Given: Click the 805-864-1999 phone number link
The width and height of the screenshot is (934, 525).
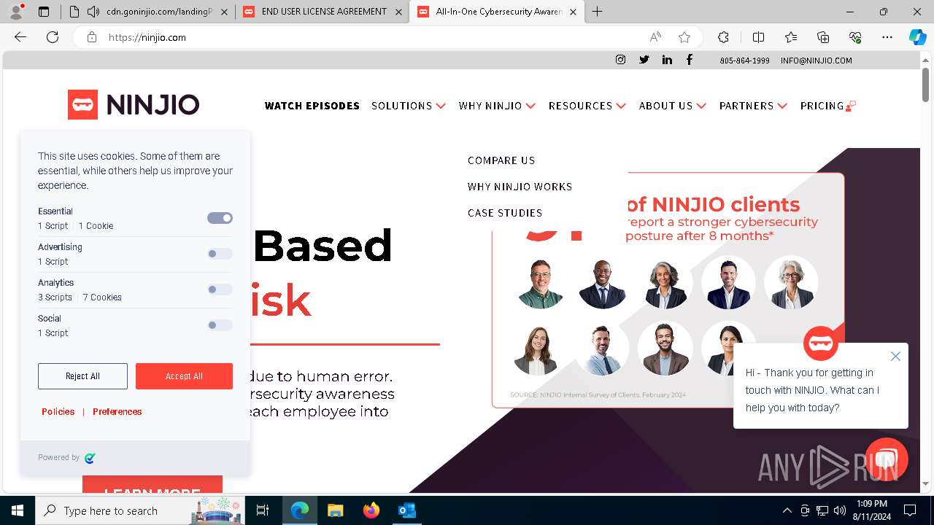Looking at the screenshot, I should point(744,61).
